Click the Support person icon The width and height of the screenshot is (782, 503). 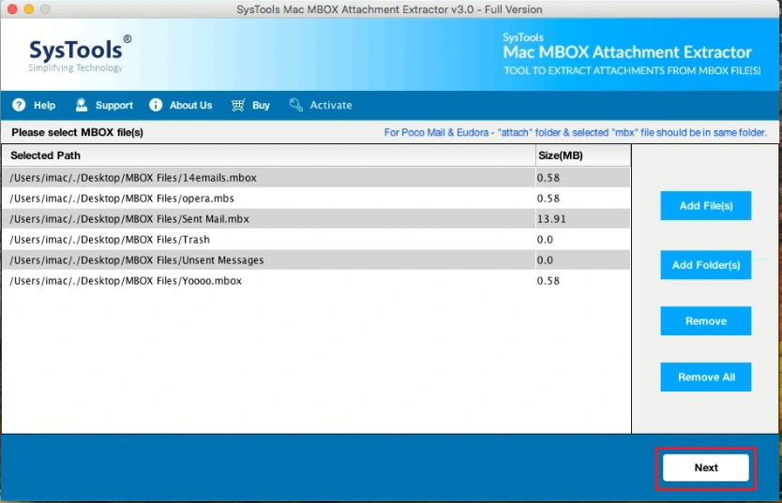point(82,105)
